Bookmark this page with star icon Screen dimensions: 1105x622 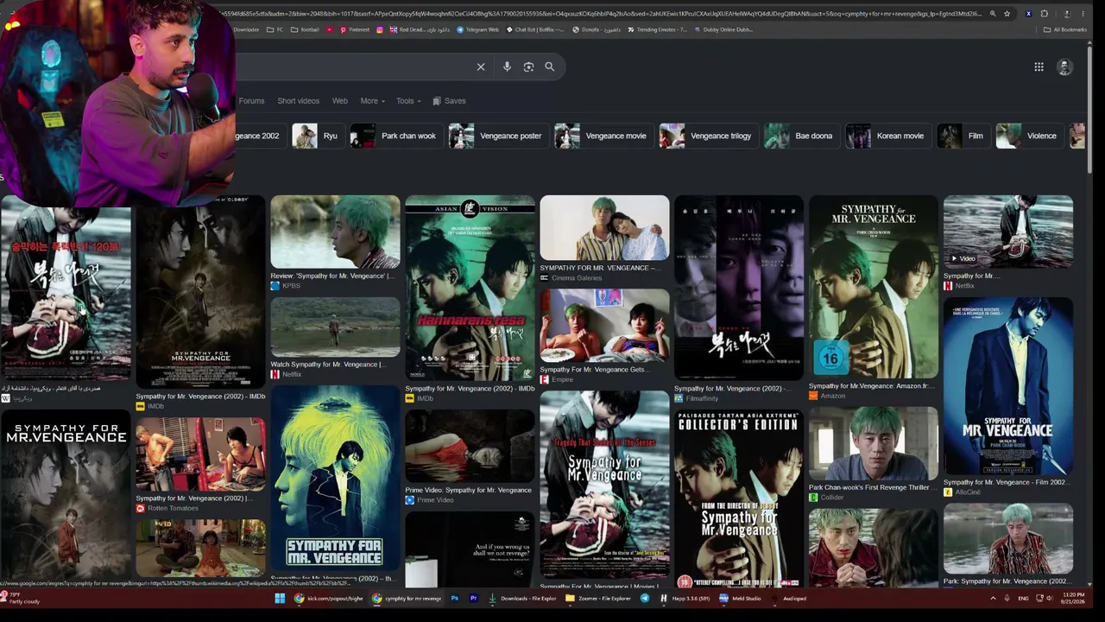tap(1007, 14)
